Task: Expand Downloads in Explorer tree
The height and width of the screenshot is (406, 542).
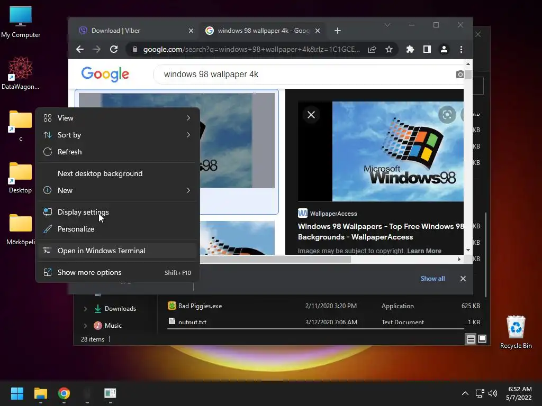Action: [x=85, y=309]
